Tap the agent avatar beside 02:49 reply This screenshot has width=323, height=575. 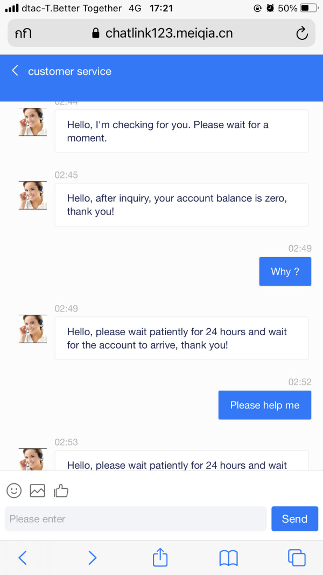[33, 329]
